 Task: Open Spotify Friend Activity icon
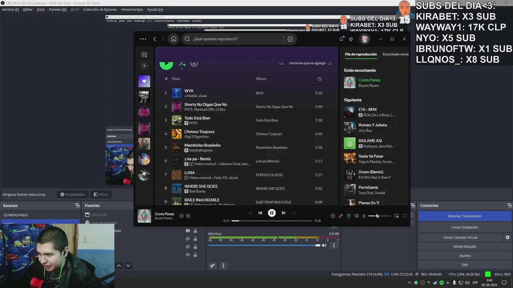351,39
